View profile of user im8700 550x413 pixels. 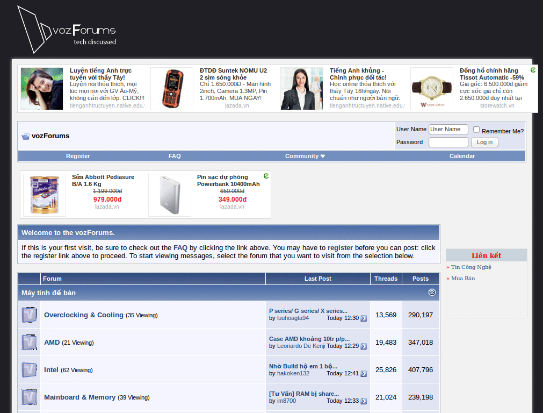point(287,401)
